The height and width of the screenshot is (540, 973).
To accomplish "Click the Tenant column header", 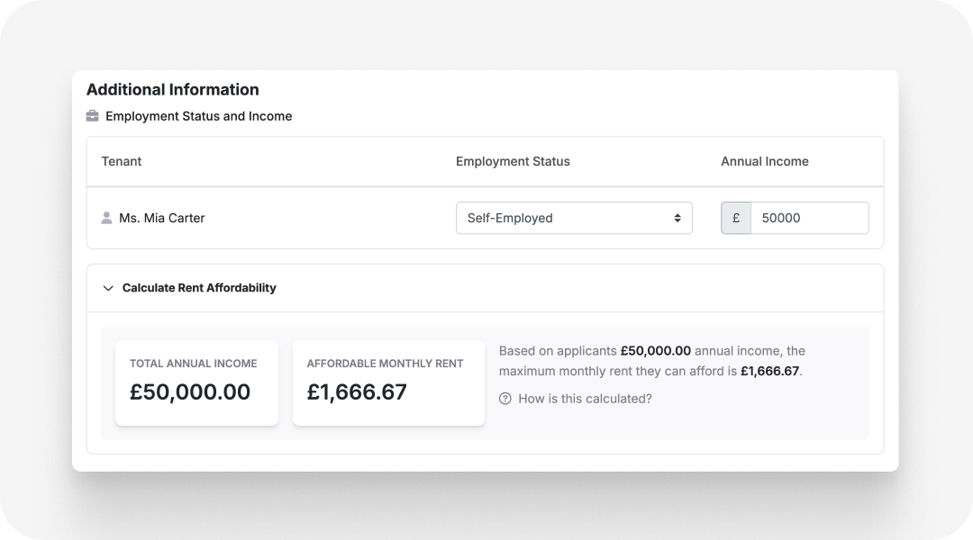I will (x=121, y=161).
